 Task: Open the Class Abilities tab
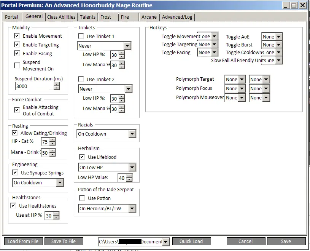61,17
